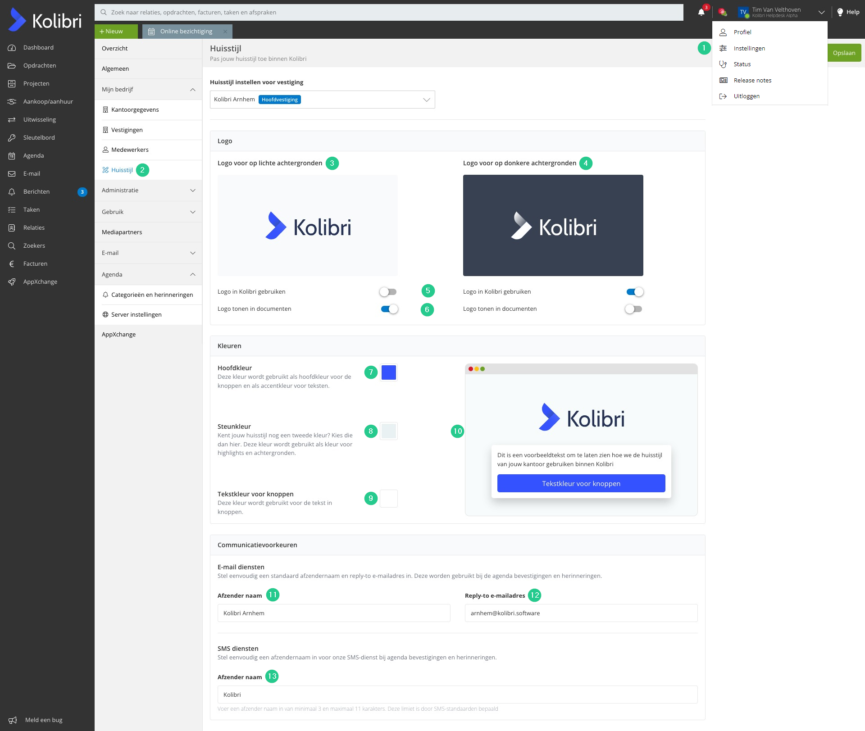Open the Opdrachten folder icon

(12, 66)
